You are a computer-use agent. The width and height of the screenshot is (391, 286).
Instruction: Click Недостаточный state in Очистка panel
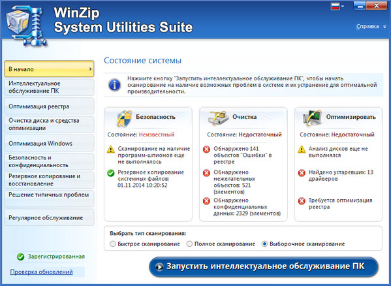(x=260, y=135)
